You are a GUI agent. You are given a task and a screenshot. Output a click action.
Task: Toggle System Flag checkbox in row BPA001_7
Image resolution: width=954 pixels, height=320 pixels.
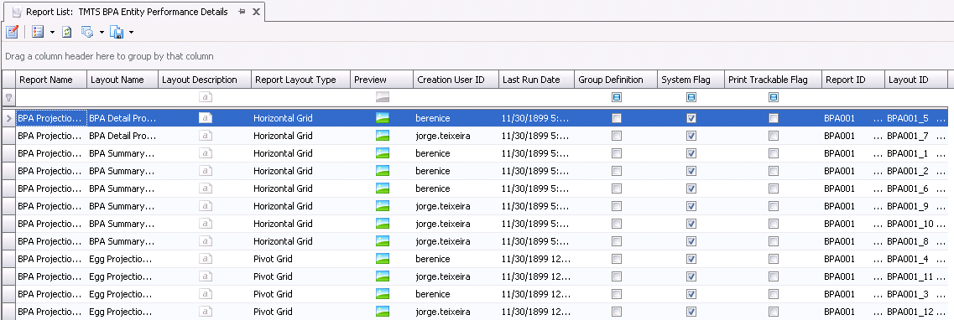691,136
